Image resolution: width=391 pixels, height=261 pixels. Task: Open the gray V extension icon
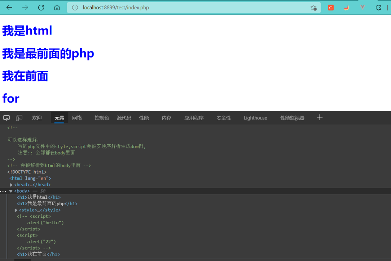coord(363,8)
